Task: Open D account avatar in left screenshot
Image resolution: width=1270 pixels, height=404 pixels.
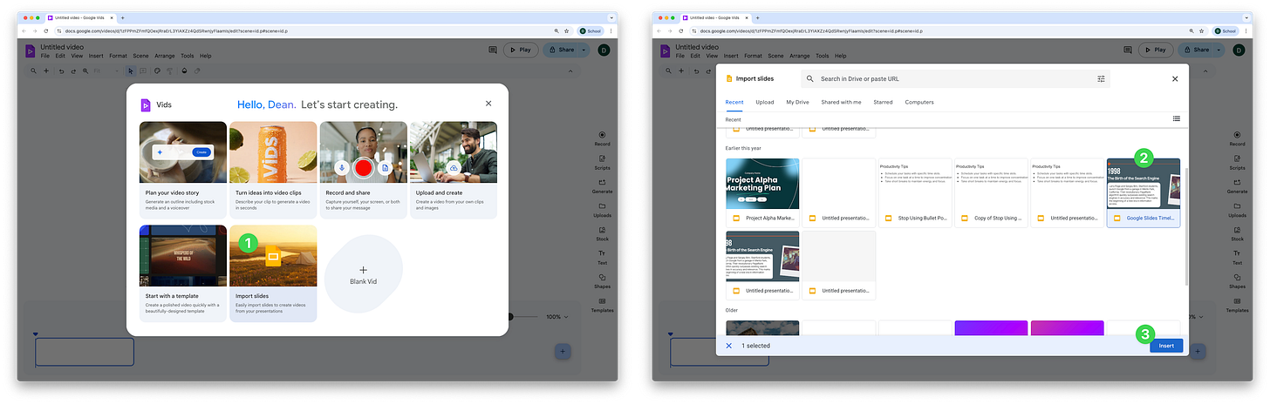Action: pos(603,50)
